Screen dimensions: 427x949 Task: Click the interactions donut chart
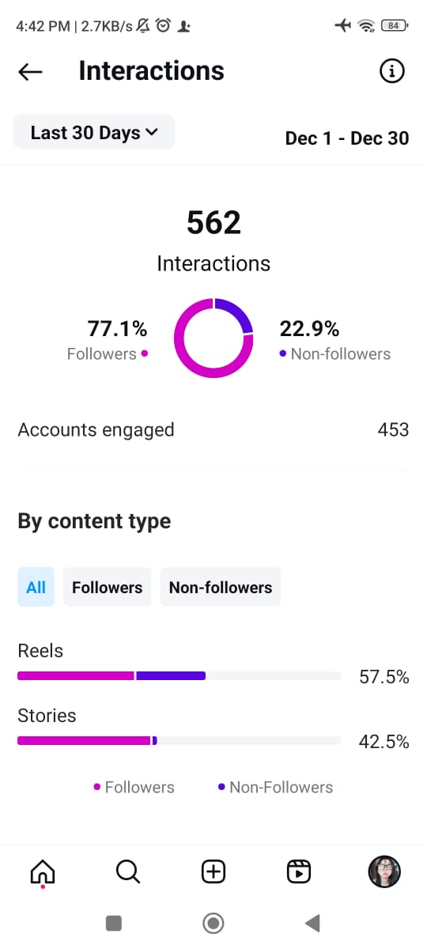coord(213,338)
